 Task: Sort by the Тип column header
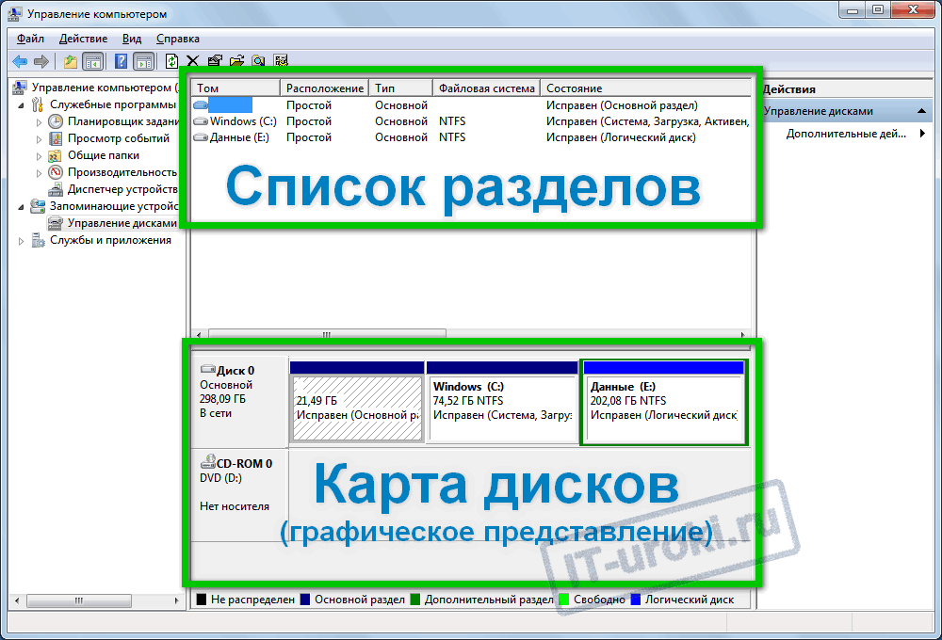coord(400,88)
